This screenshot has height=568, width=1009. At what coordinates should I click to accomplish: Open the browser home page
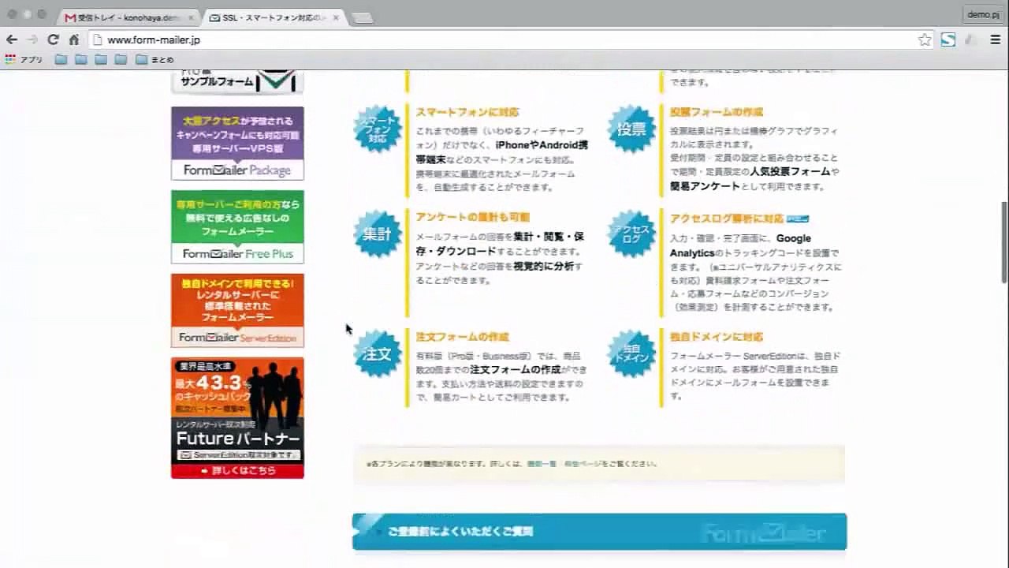pyautogui.click(x=73, y=39)
